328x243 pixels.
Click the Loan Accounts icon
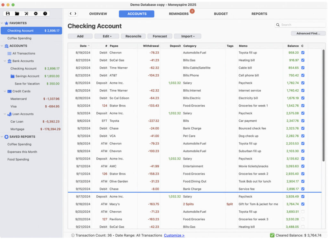[x=9, y=114]
